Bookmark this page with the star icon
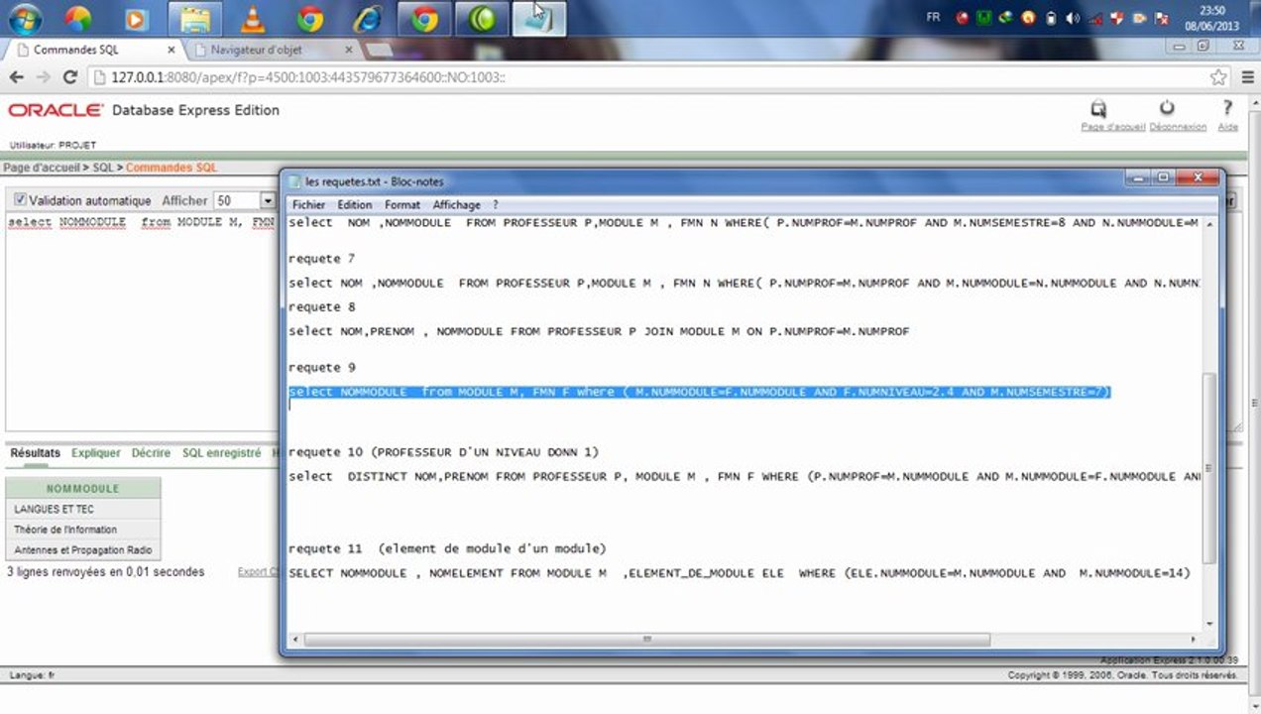 tap(1218, 77)
